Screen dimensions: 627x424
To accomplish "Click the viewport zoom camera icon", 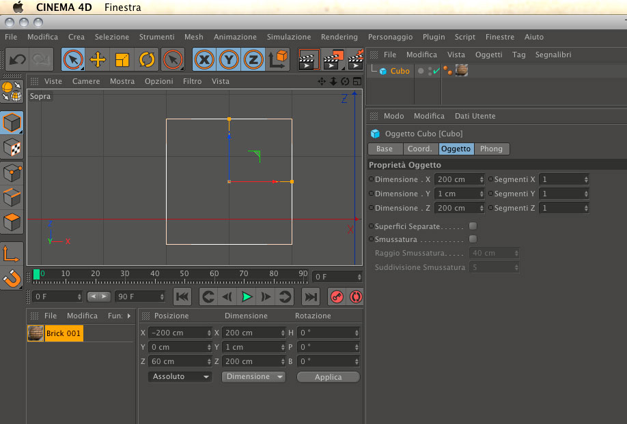I will [333, 81].
